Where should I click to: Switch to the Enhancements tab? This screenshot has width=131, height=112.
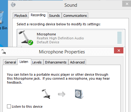pyautogui.click(x=56, y=62)
